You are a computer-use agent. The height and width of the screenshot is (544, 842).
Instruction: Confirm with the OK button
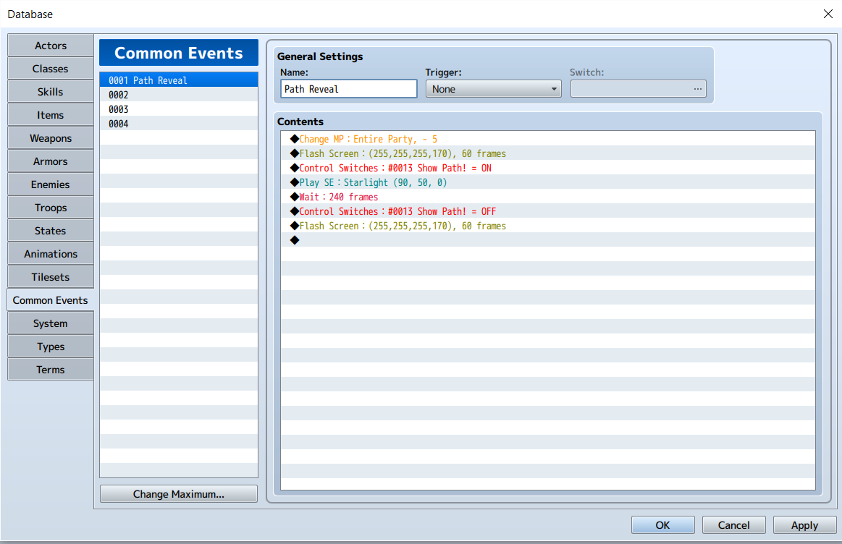coord(662,524)
